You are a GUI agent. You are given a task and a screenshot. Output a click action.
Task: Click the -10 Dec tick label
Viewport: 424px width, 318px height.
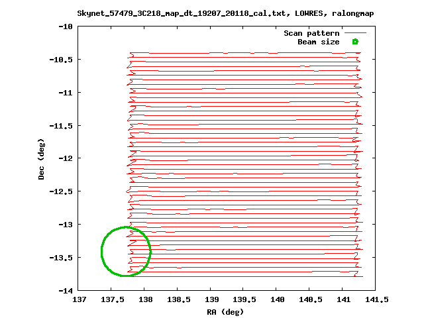66,26
